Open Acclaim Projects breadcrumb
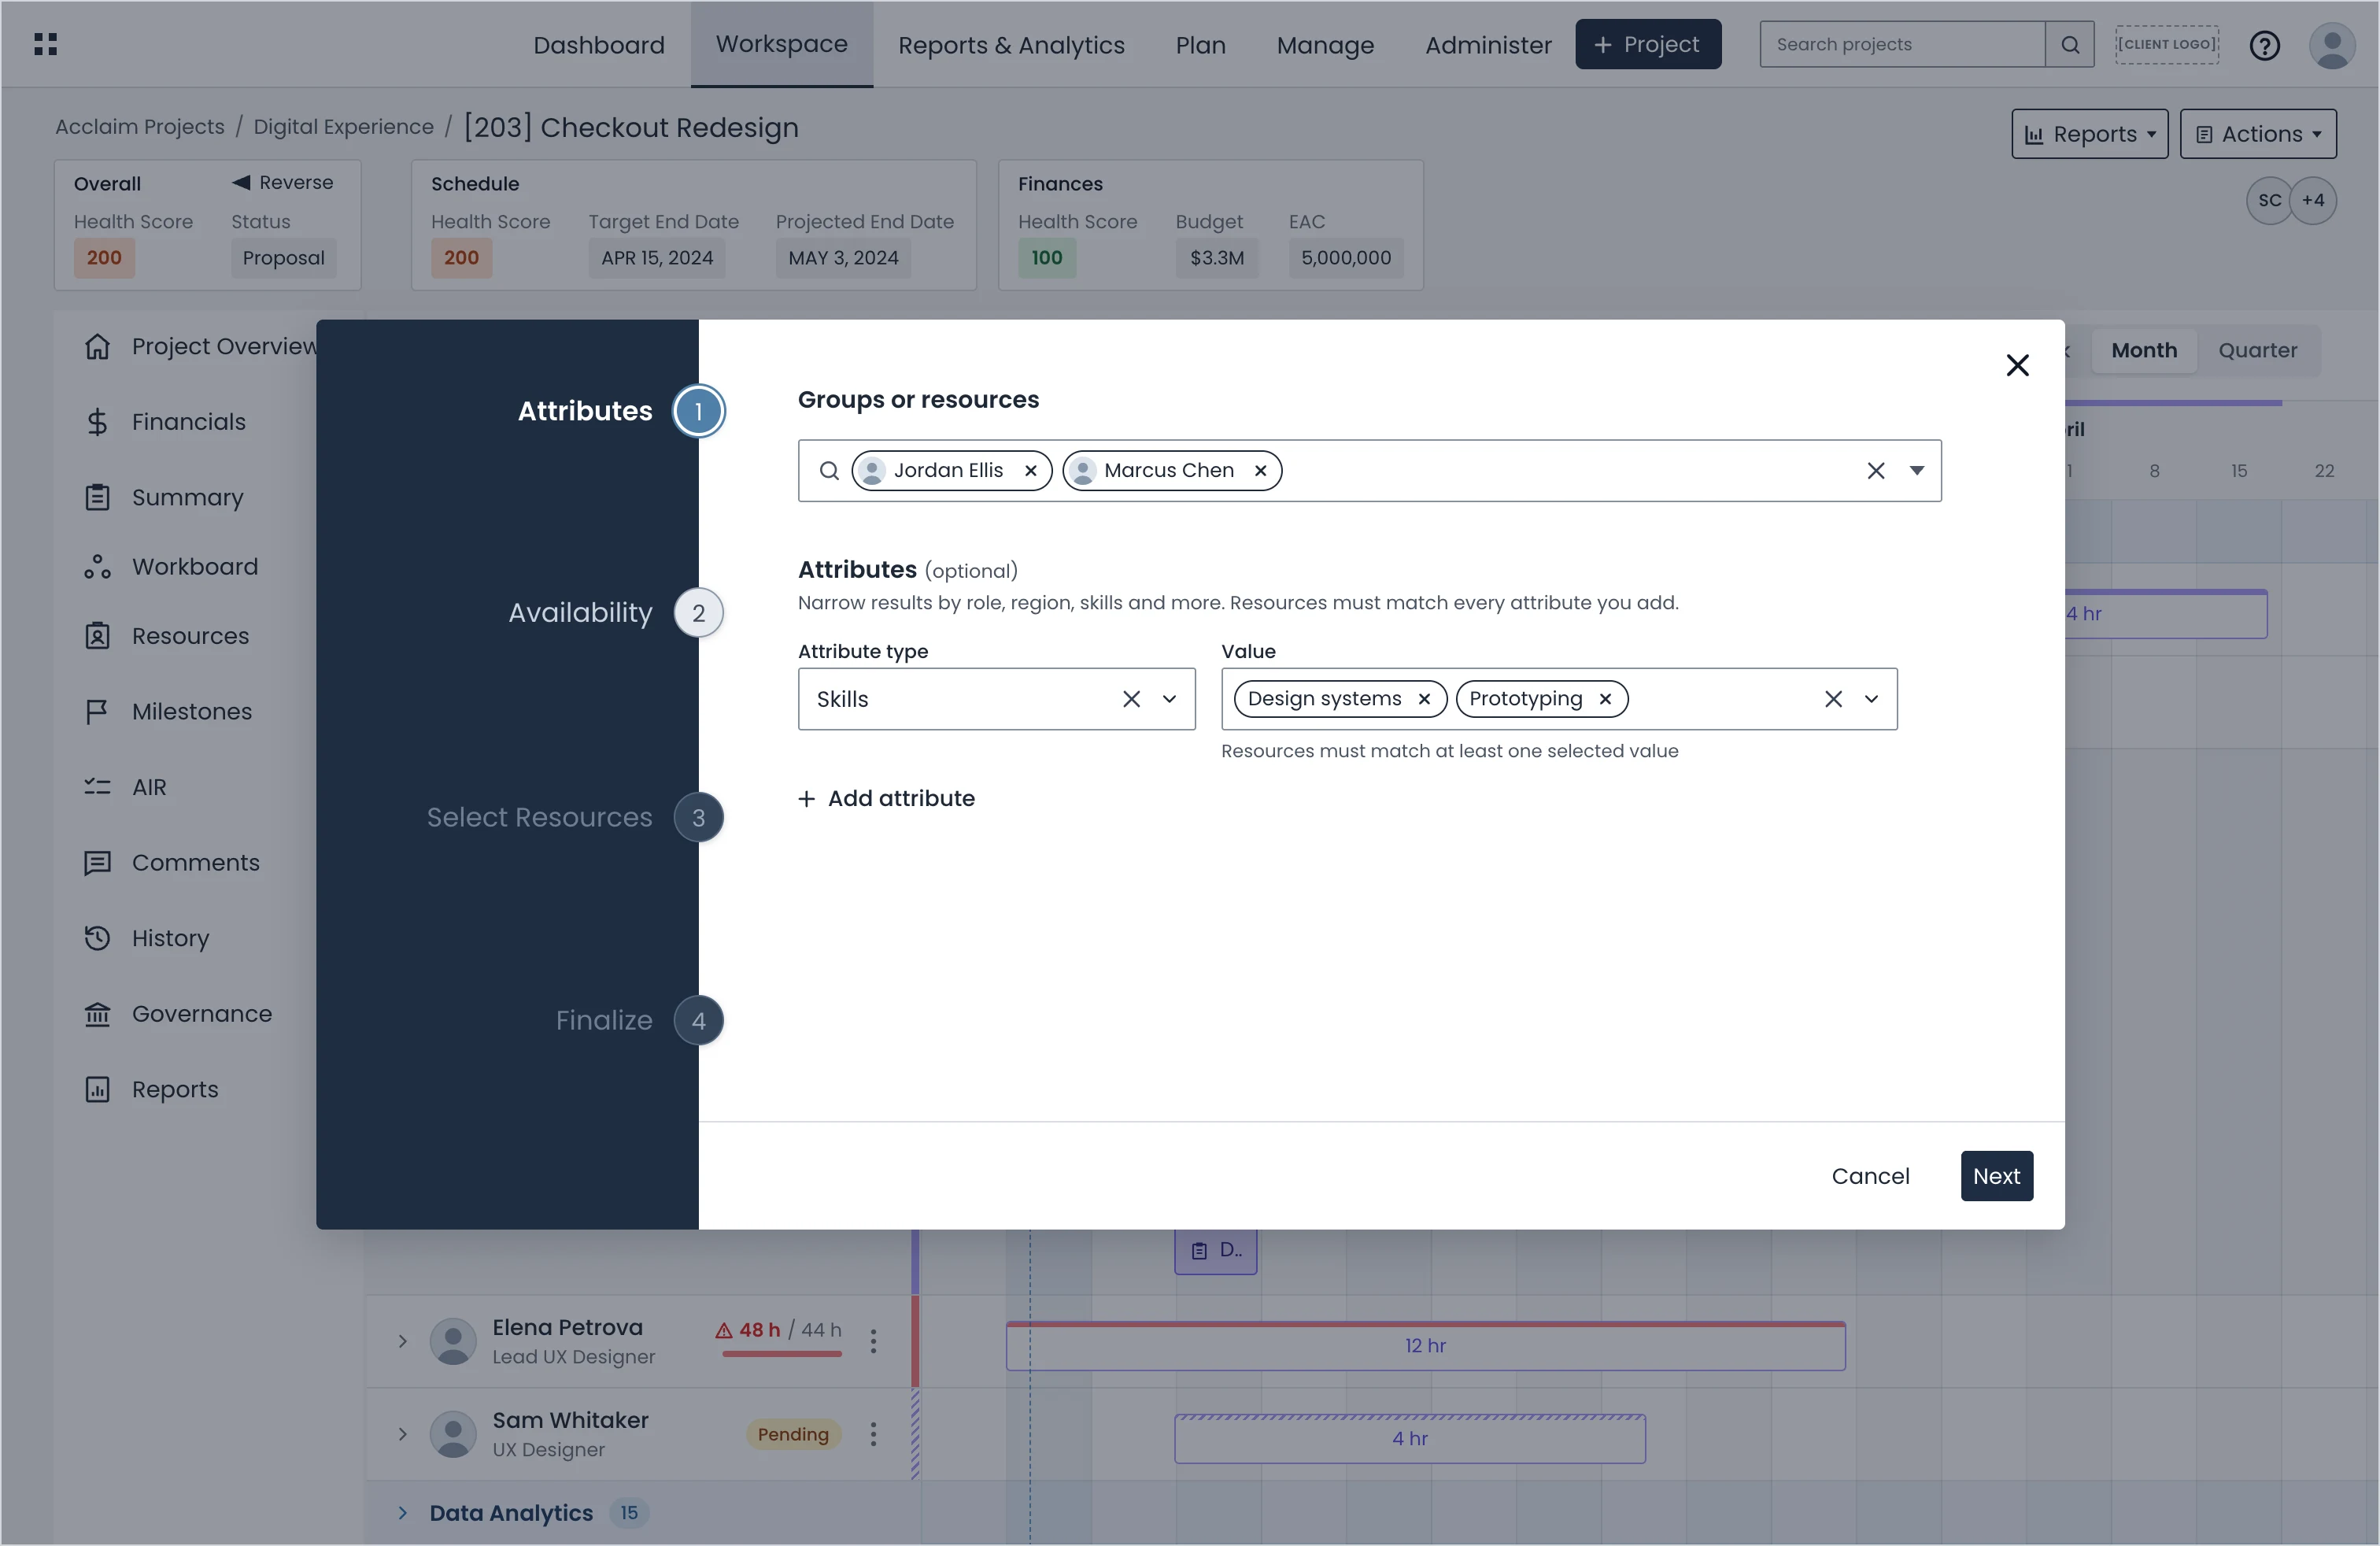 point(140,127)
